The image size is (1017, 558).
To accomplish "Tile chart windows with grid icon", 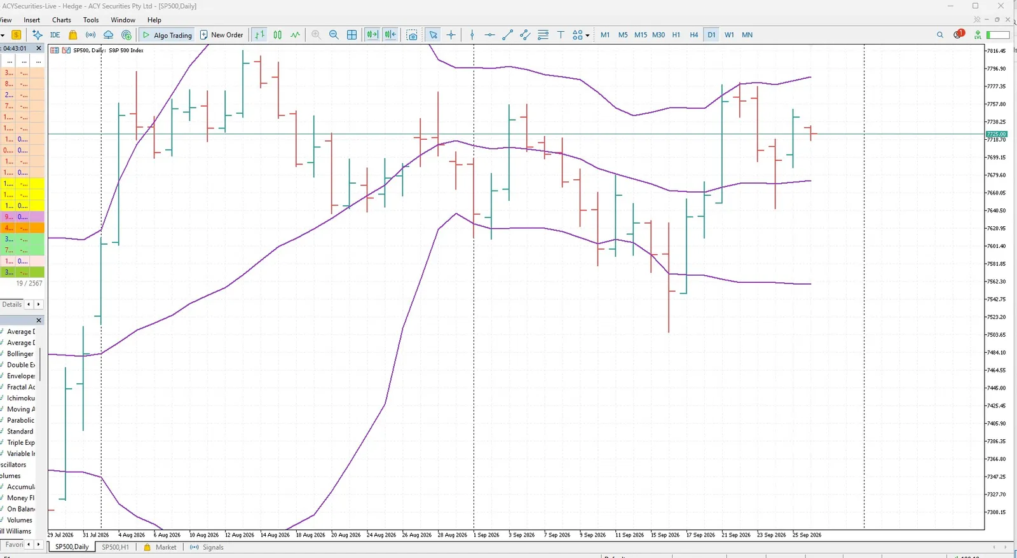I will [x=352, y=35].
